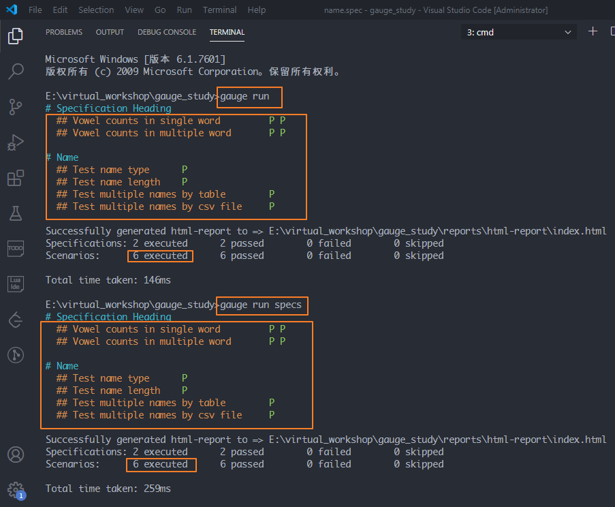Switch to the OUTPUT tab
Screen dimensions: 615x507
110,32
